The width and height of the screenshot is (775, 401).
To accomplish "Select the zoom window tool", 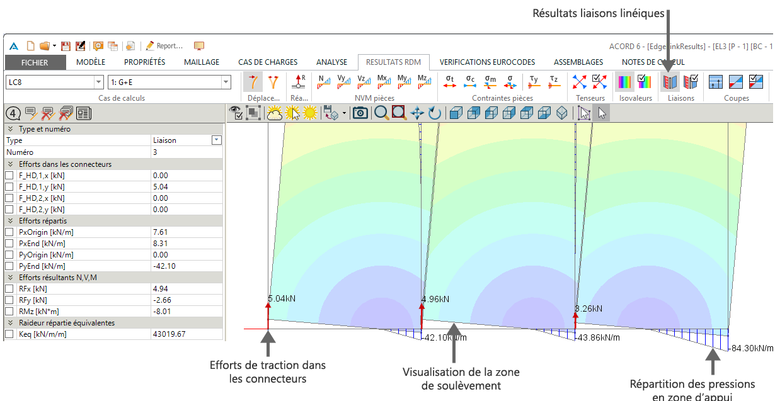I will [399, 113].
